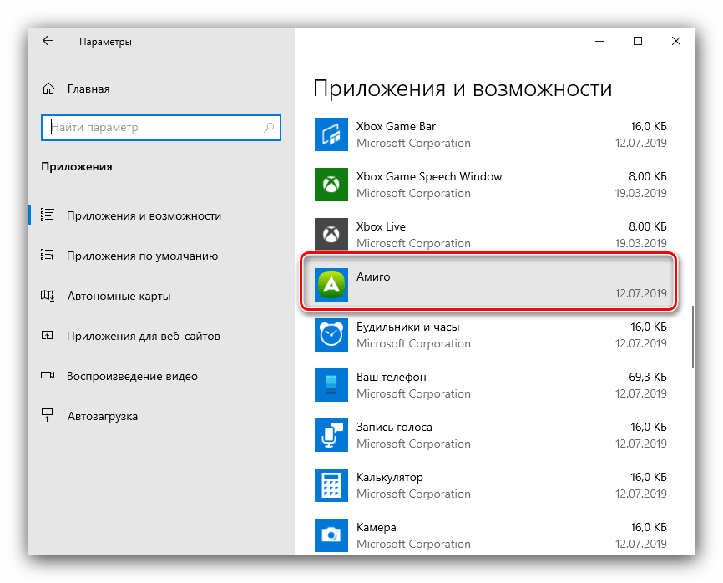Focus the Найти параметр search field
The width and height of the screenshot is (723, 583).
coord(154,128)
